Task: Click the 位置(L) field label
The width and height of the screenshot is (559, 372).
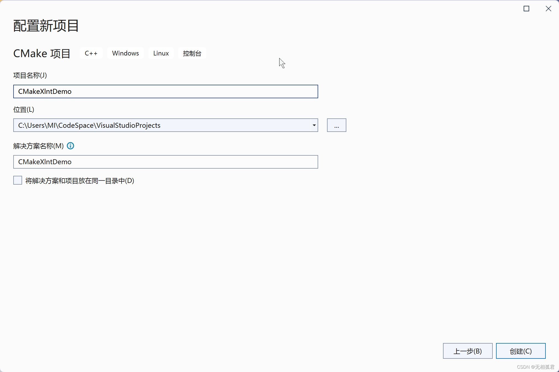Action: 24,110
